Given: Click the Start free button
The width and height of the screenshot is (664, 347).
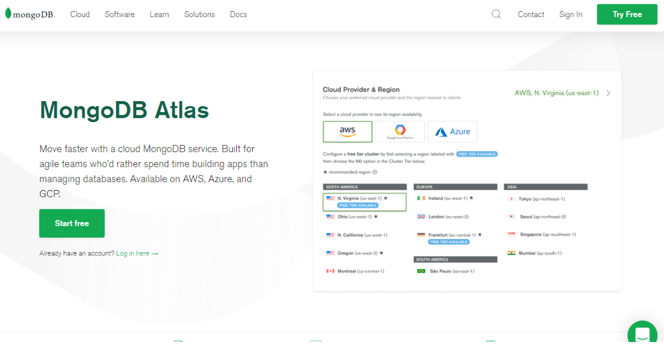Looking at the screenshot, I should tap(72, 223).
